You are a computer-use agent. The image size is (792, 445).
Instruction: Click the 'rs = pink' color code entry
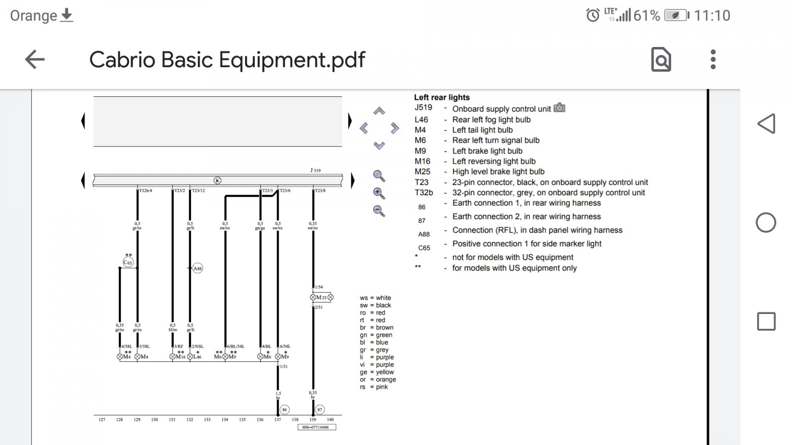pyautogui.click(x=374, y=387)
